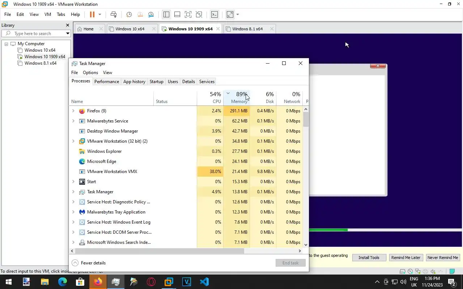Revert the VM to its previous snapshot

pos(140,14)
